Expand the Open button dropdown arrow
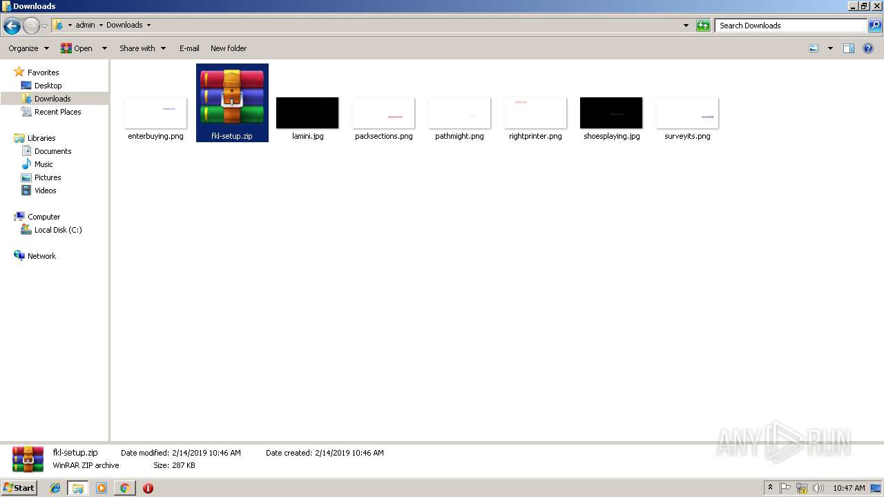The width and height of the screenshot is (884, 497). click(x=104, y=48)
